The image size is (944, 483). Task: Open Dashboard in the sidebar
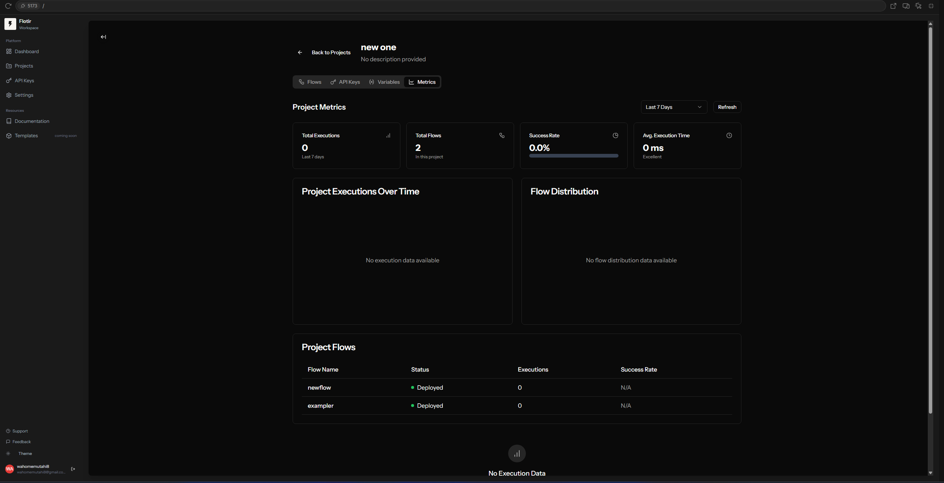(27, 51)
